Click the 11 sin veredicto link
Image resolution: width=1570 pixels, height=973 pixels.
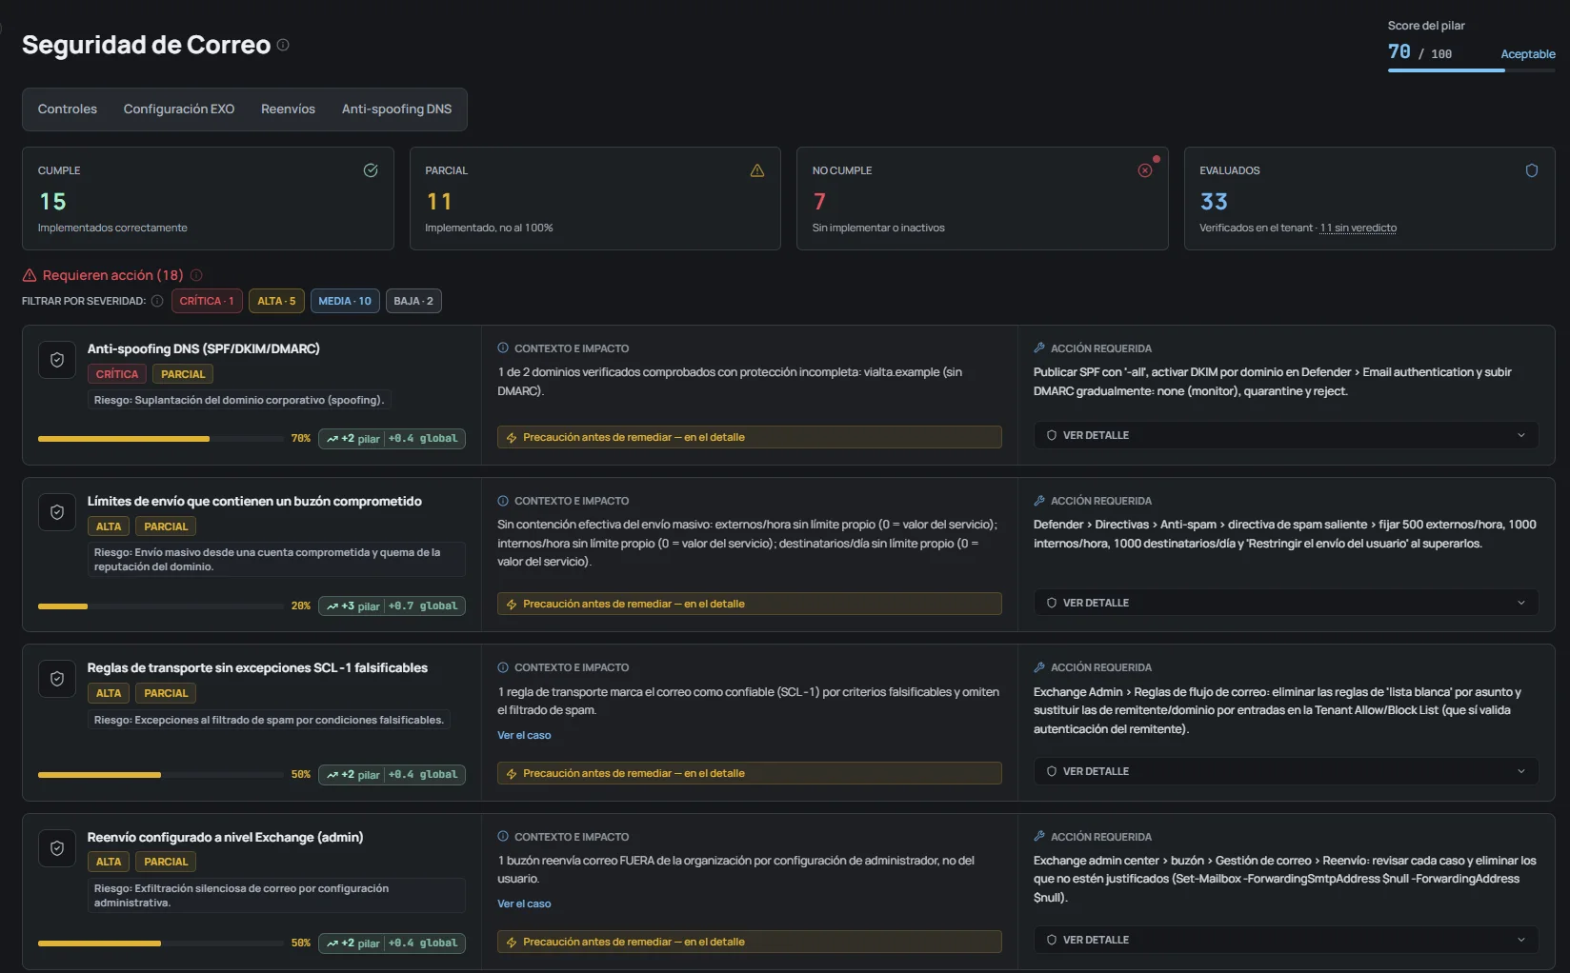(1359, 228)
